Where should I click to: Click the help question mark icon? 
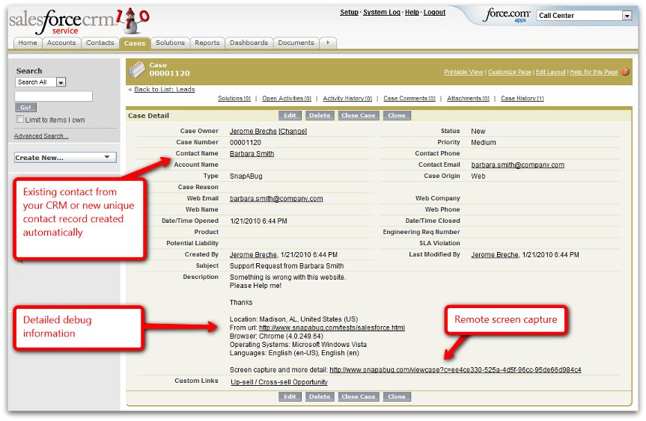tap(625, 71)
